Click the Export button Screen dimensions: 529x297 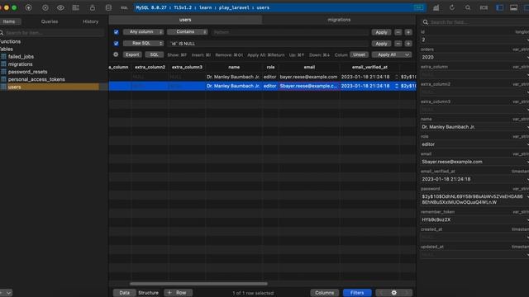132,54
